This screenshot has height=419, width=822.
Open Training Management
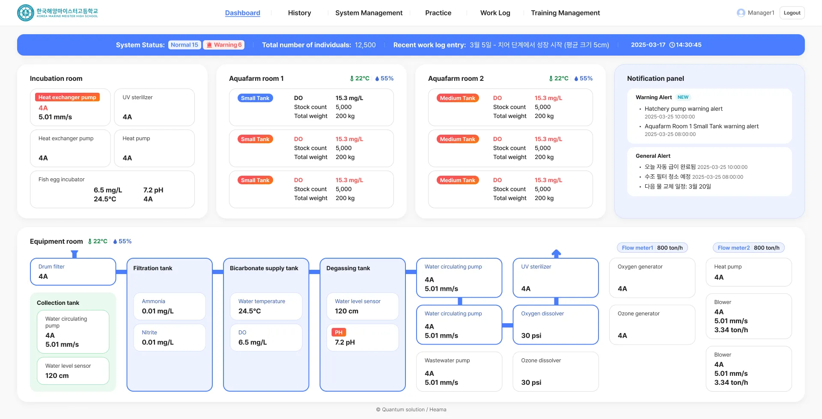[566, 13]
